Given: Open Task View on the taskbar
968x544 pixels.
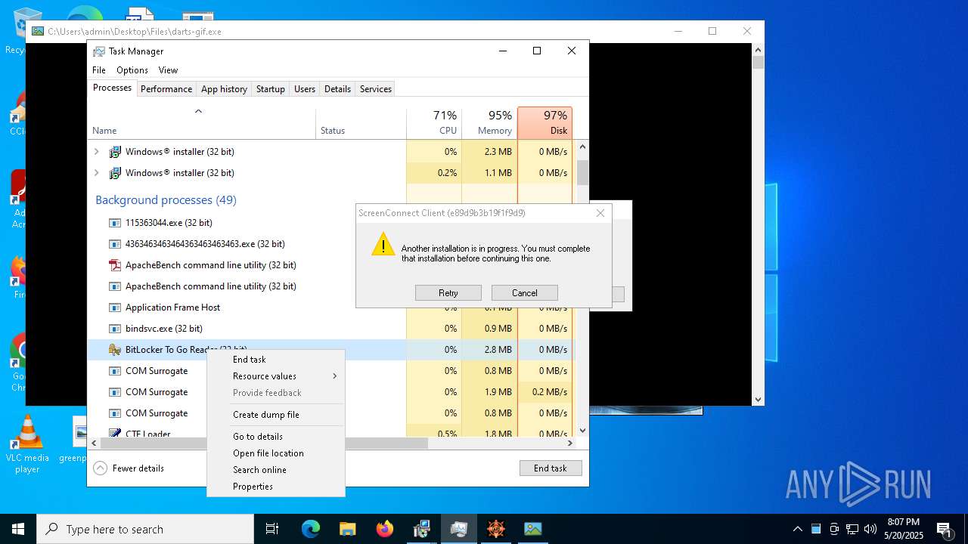Looking at the screenshot, I should coord(272,529).
